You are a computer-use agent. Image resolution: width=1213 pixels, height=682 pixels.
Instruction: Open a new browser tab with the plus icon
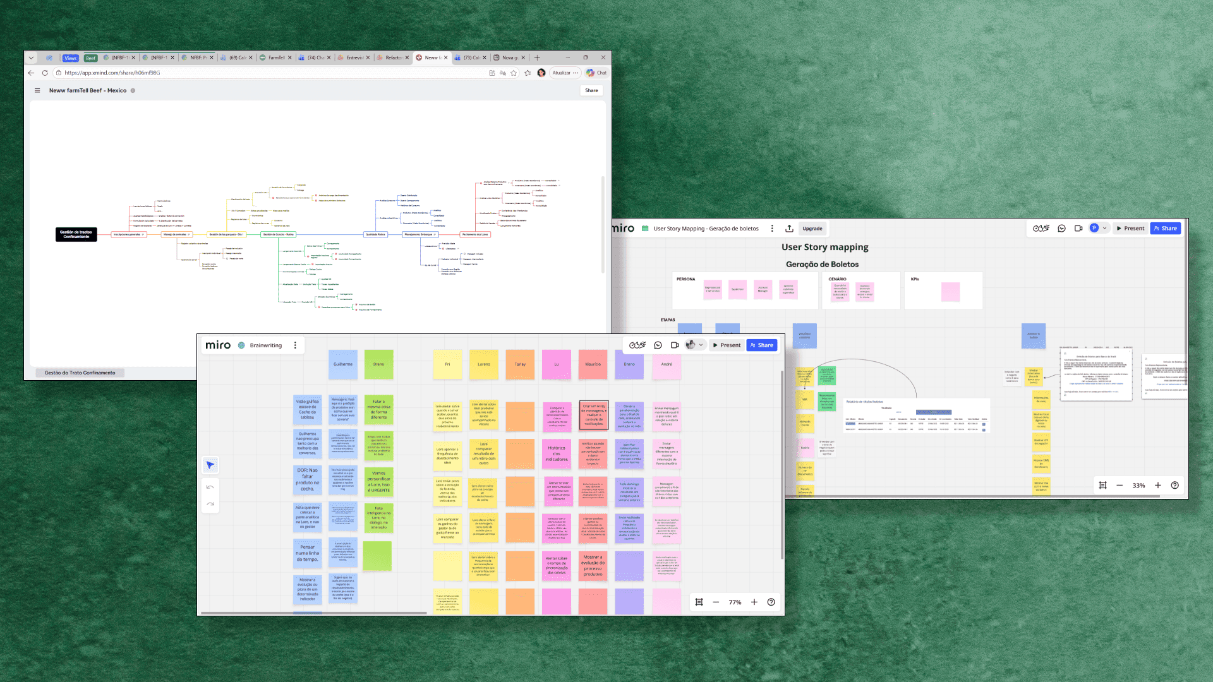tap(537, 57)
